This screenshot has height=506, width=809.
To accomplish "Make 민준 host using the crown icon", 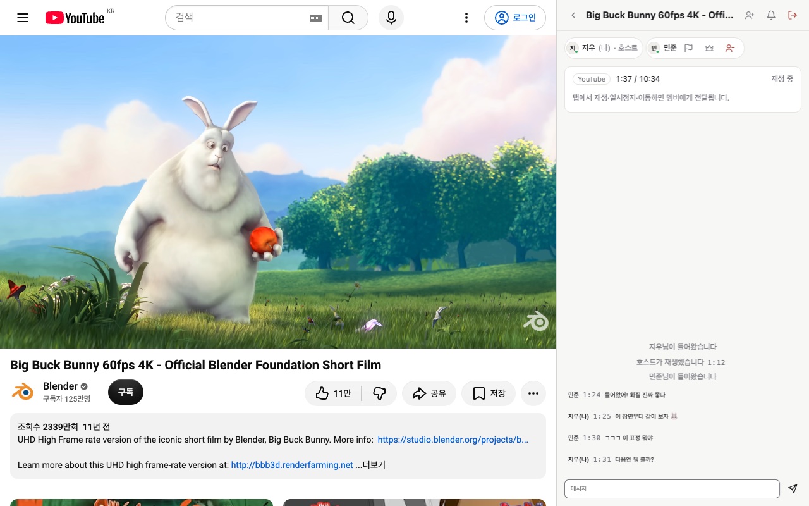I will pos(709,48).
